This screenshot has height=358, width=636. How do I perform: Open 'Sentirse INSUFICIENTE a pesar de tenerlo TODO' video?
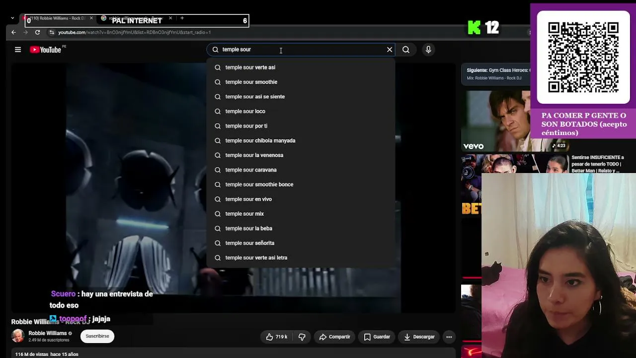[597, 164]
